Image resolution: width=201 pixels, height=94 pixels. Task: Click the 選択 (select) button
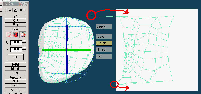tap(15, 16)
